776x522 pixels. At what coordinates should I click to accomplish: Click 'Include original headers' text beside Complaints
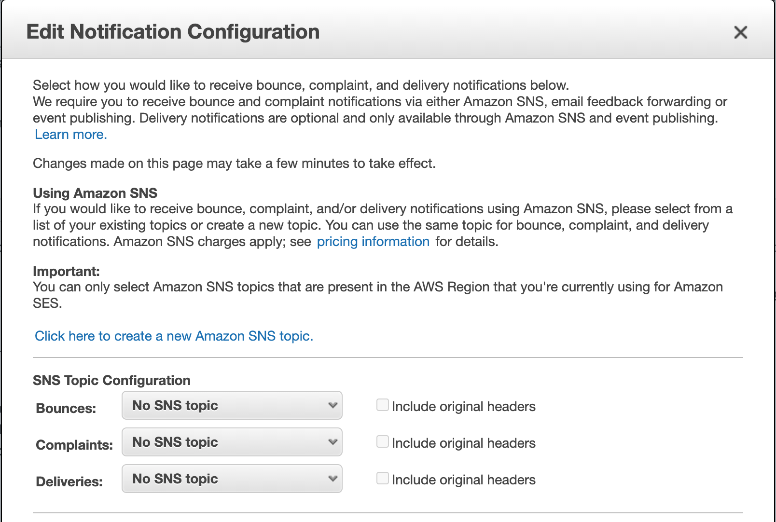click(463, 443)
